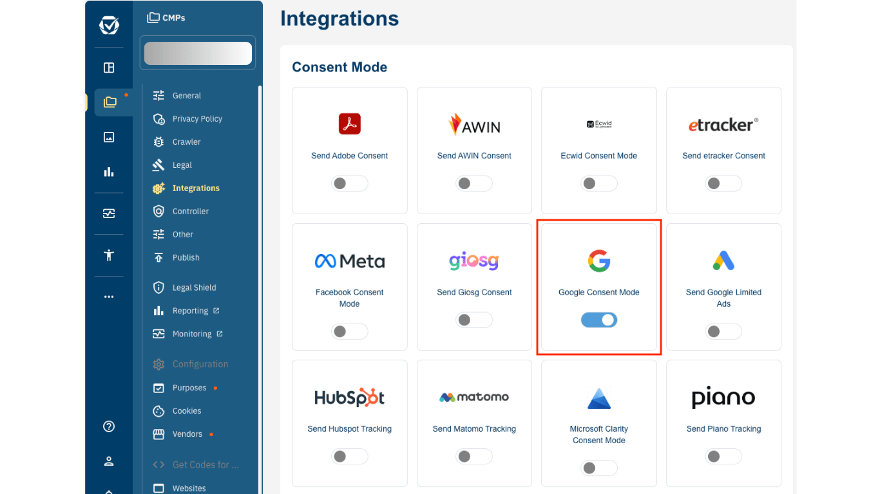
Task: Click the etracker logo
Action: coord(723,125)
